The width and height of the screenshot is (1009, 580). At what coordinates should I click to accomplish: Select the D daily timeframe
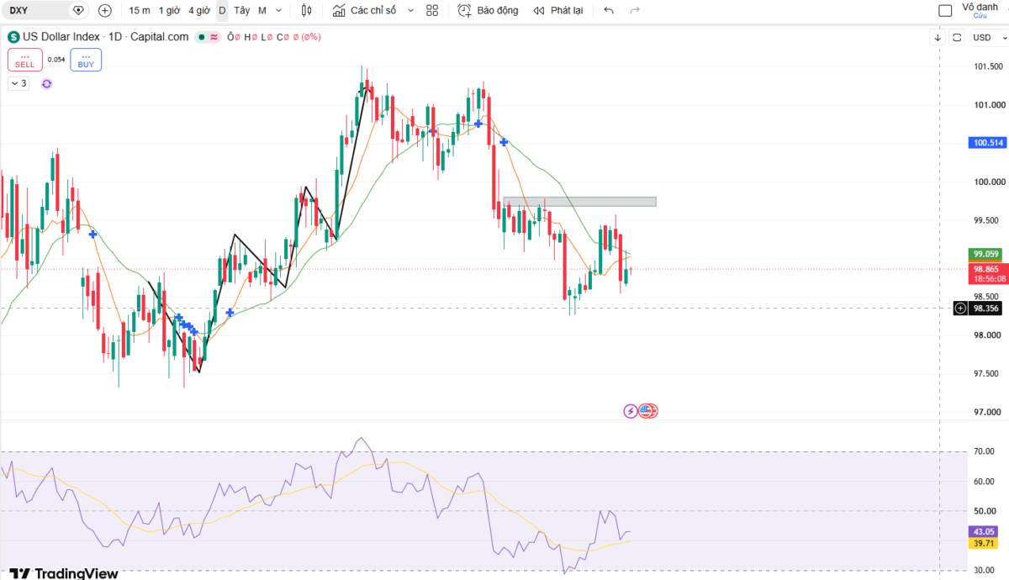click(222, 10)
